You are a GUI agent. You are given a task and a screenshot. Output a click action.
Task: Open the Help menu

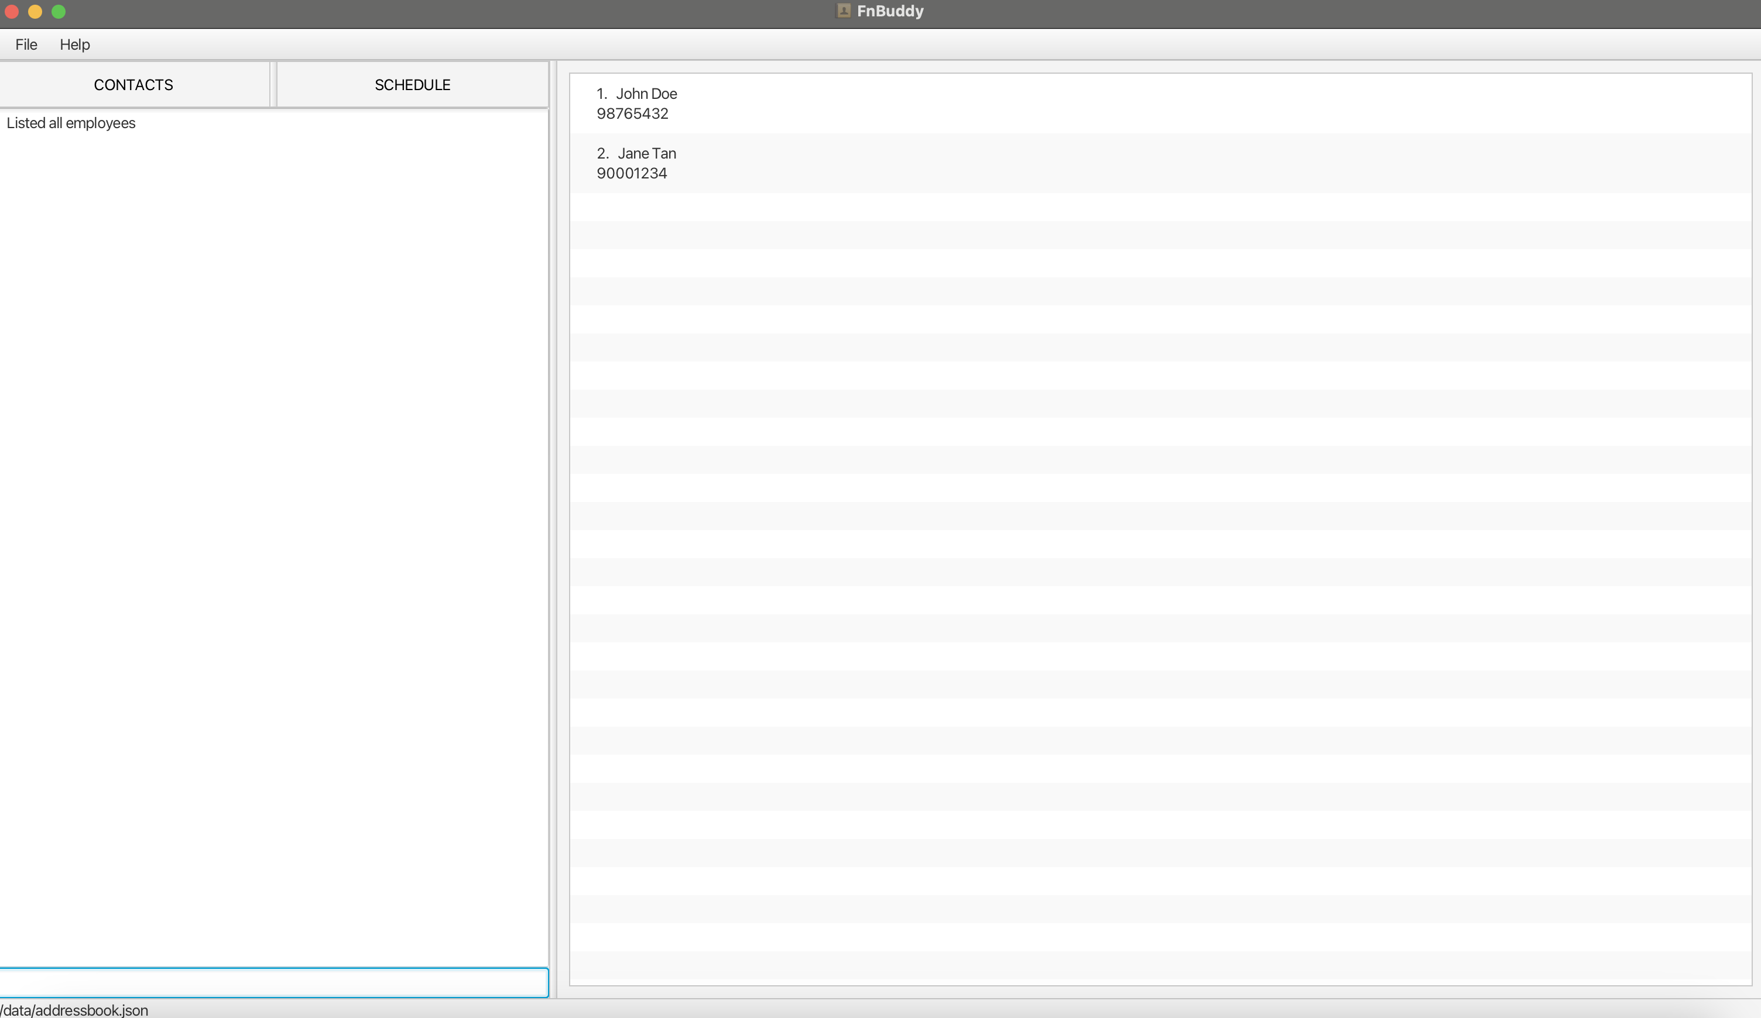click(x=75, y=44)
